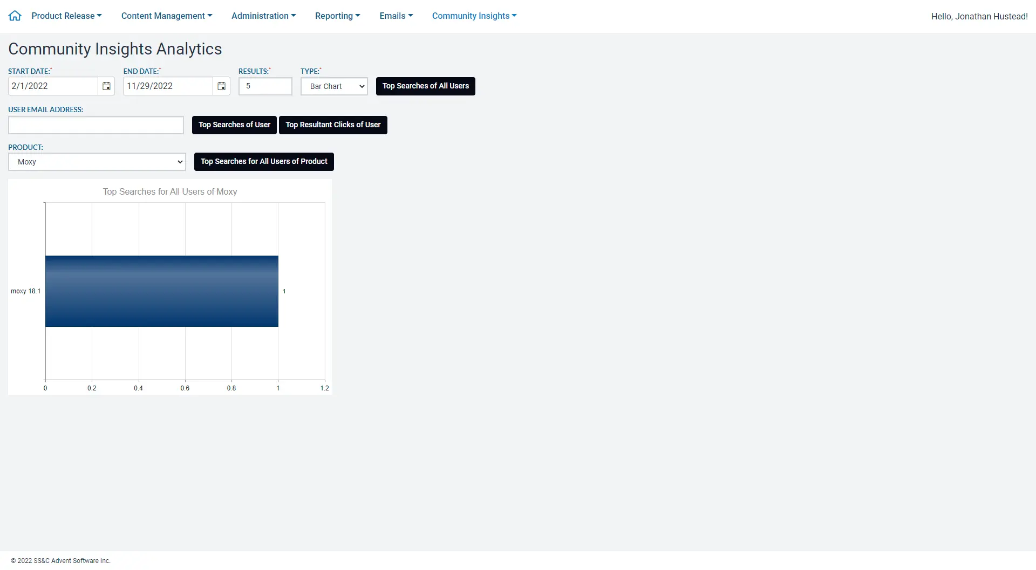Click Top Searches of All Users button
Screen dimensions: 1036x570
point(425,86)
